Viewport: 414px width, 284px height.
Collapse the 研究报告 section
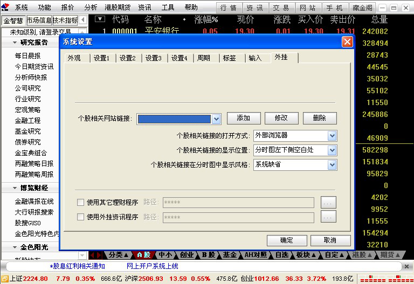click(15, 43)
